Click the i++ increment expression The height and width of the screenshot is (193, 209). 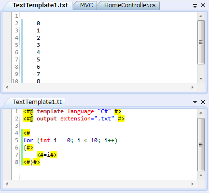110,140
